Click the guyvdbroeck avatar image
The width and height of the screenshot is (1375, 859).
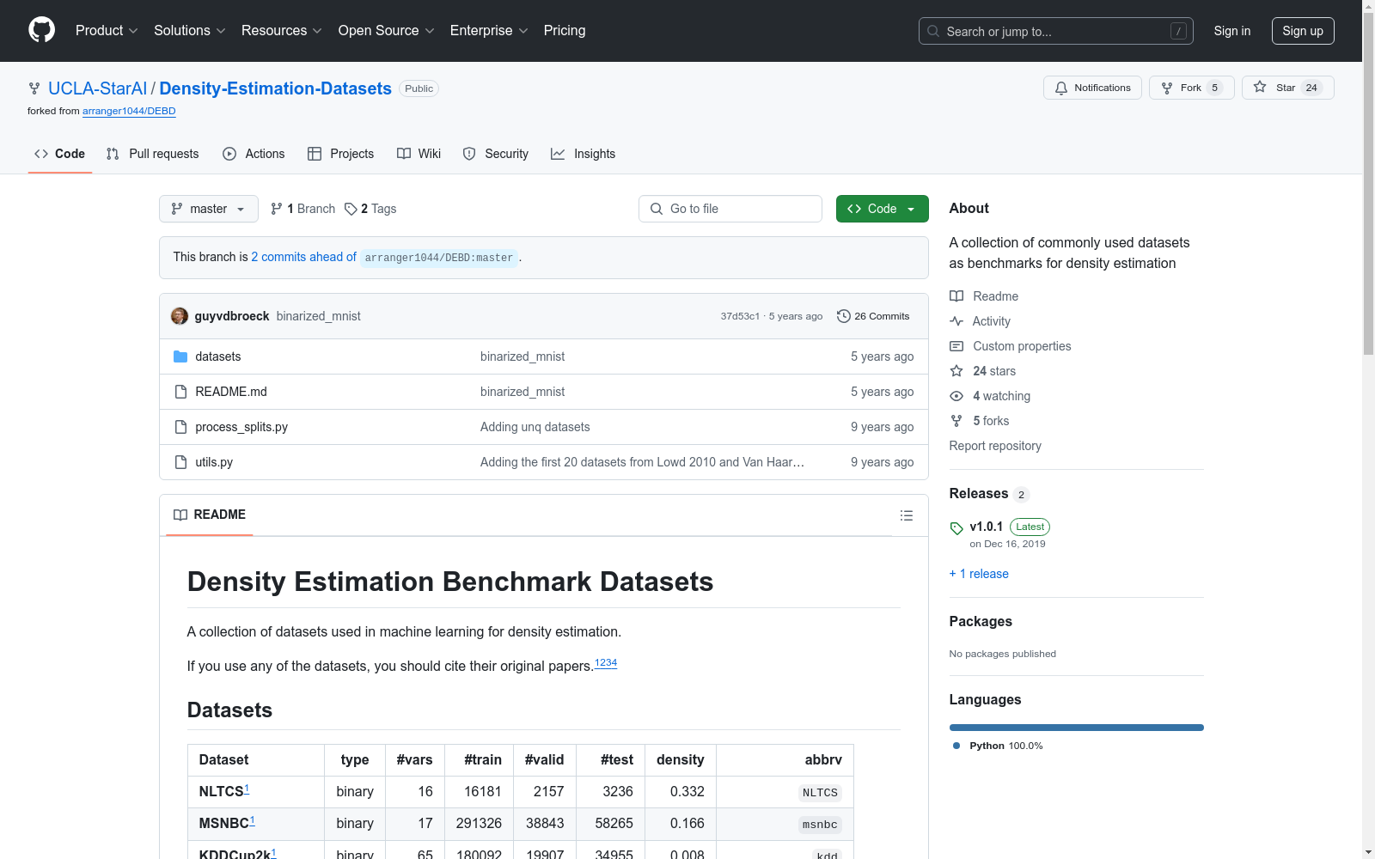tap(180, 316)
